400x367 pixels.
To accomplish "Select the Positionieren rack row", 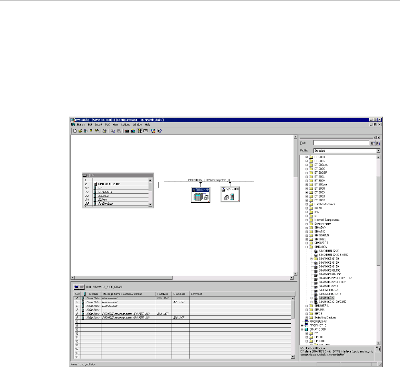I will click(117, 204).
